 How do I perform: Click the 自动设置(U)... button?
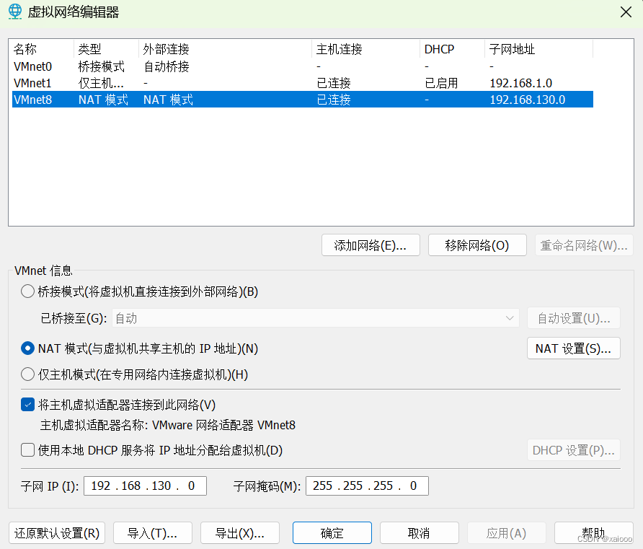pos(573,318)
